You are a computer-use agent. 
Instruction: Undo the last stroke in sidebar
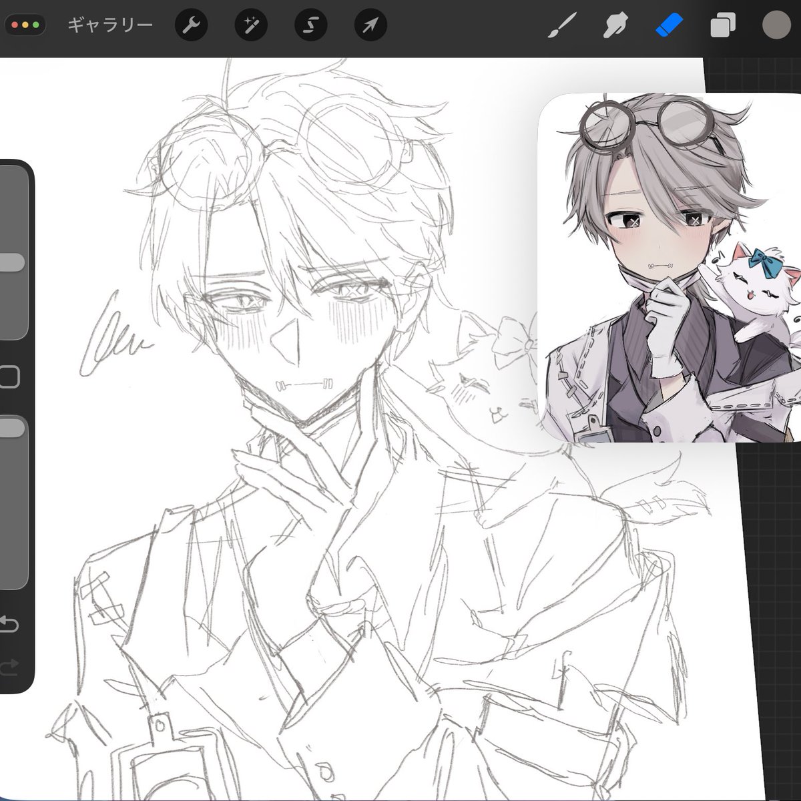(x=9, y=625)
